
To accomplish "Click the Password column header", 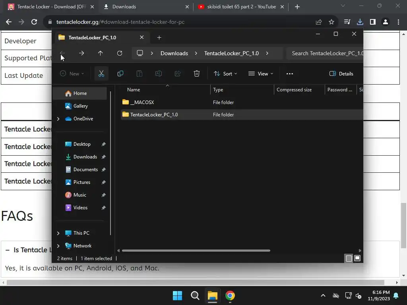I will tap(341, 90).
